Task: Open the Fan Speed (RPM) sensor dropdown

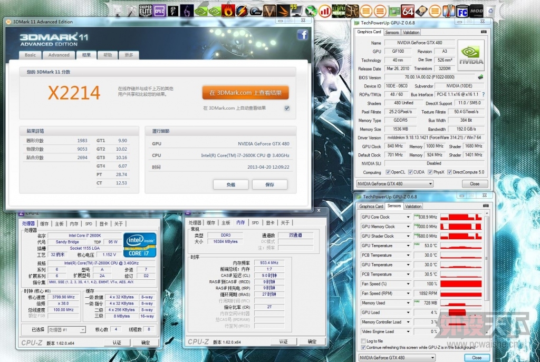Action: pos(408,293)
